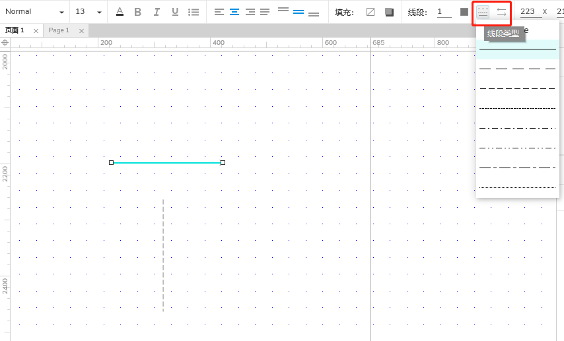Open the Normal style dropdown

[34, 12]
